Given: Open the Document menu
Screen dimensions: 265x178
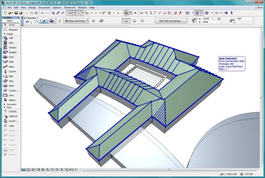Looking at the screenshot, I should (44, 7).
